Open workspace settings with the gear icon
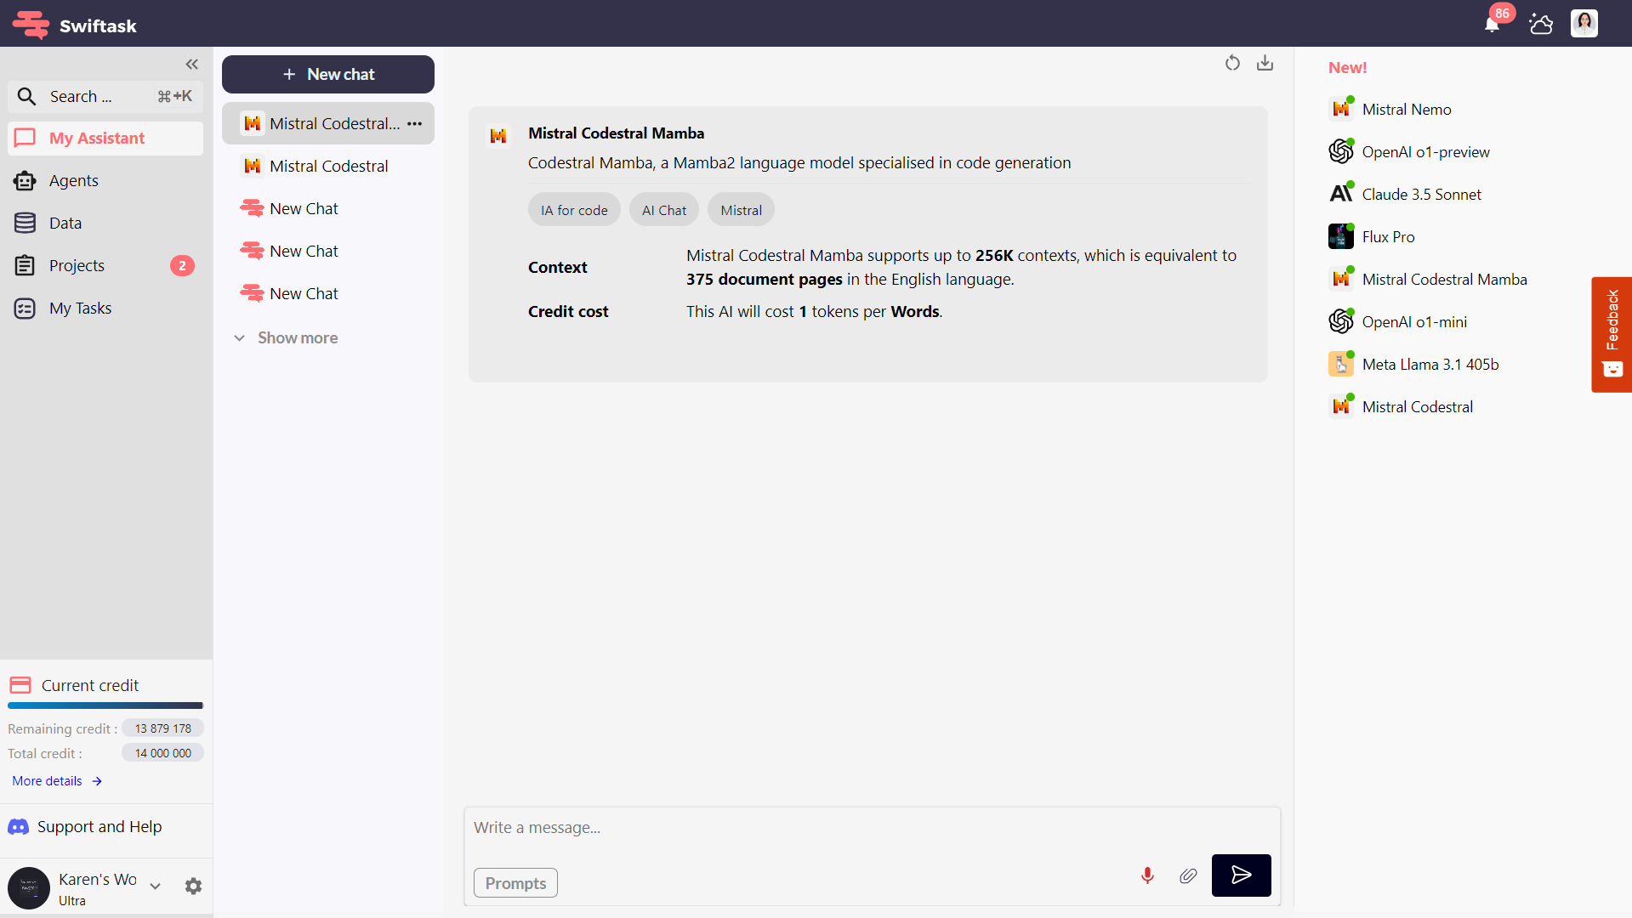Image resolution: width=1632 pixels, height=918 pixels. pyautogui.click(x=193, y=886)
